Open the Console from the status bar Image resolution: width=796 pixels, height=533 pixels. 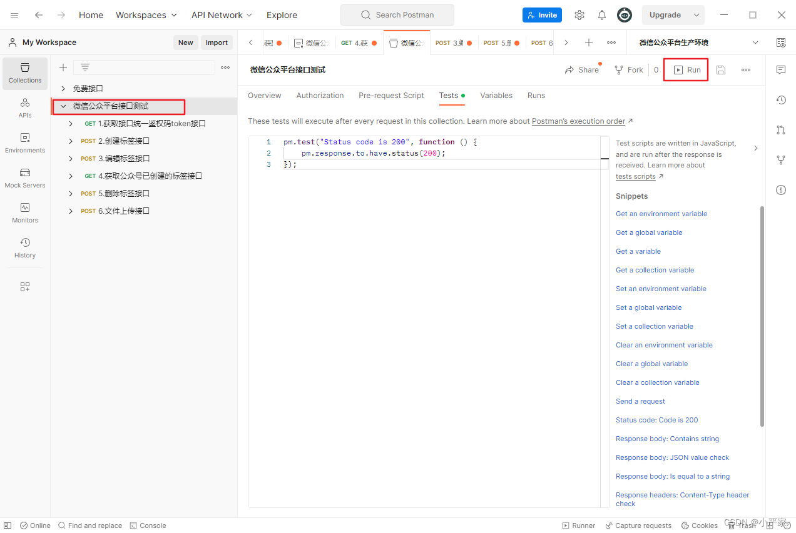tap(148, 526)
